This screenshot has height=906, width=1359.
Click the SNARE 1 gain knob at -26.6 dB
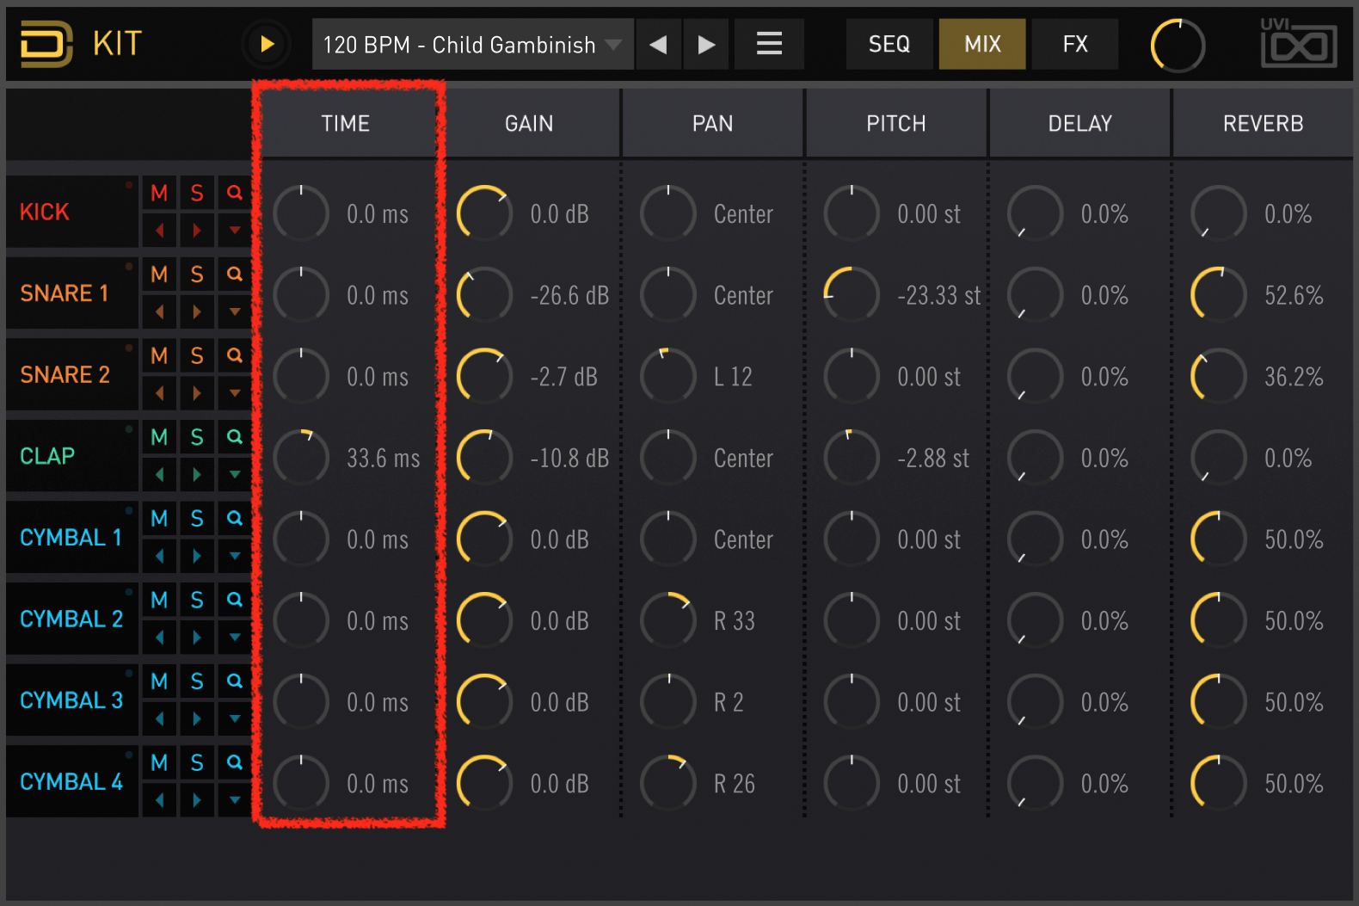click(x=484, y=294)
